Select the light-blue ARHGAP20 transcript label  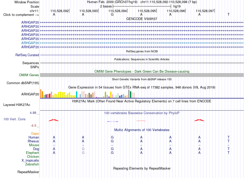click(x=30, y=43)
